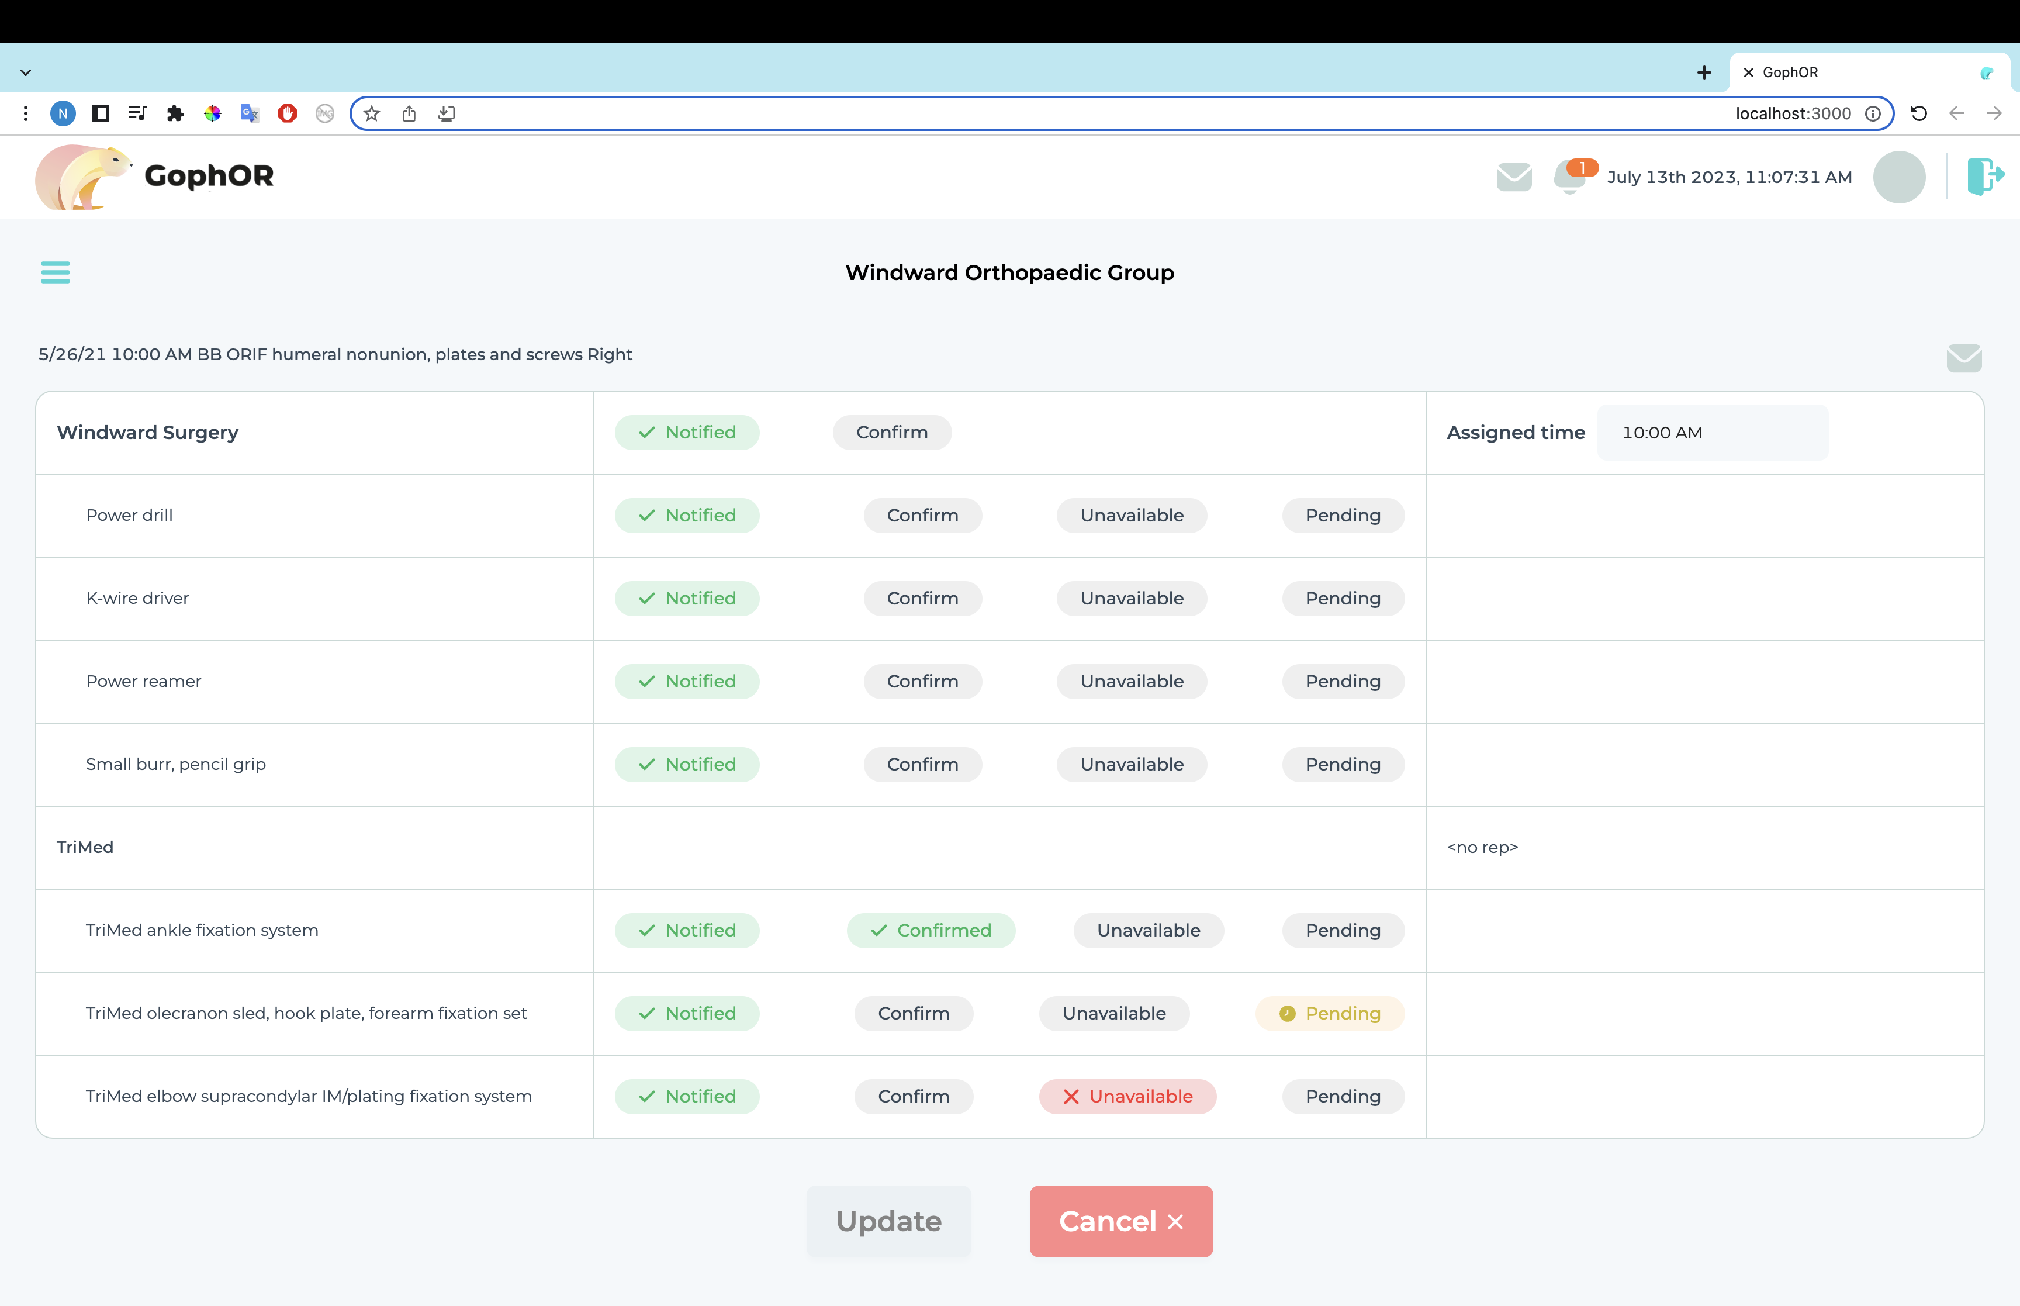Set Power reamer to Pending

[1343, 682]
